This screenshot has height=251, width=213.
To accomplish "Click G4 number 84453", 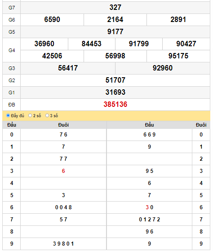I will tap(91, 44).
